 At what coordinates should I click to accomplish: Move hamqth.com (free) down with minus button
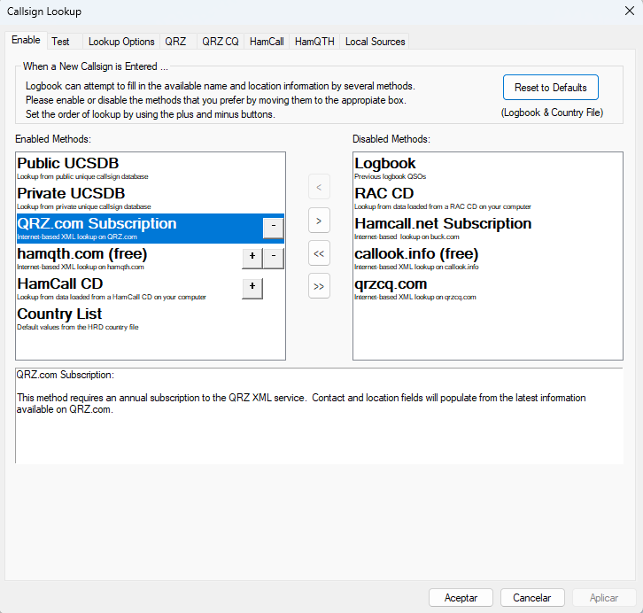tap(273, 259)
